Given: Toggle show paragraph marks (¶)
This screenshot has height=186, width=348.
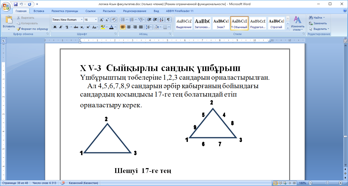Looking at the screenshot, I should [x=168, y=20].
